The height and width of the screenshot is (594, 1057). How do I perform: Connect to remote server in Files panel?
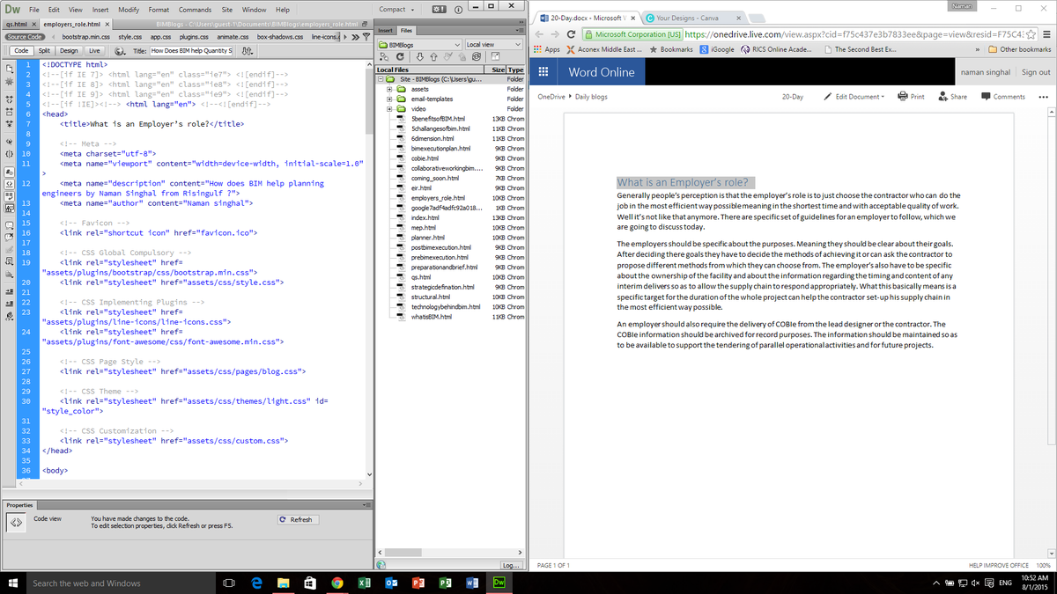pyautogui.click(x=383, y=56)
